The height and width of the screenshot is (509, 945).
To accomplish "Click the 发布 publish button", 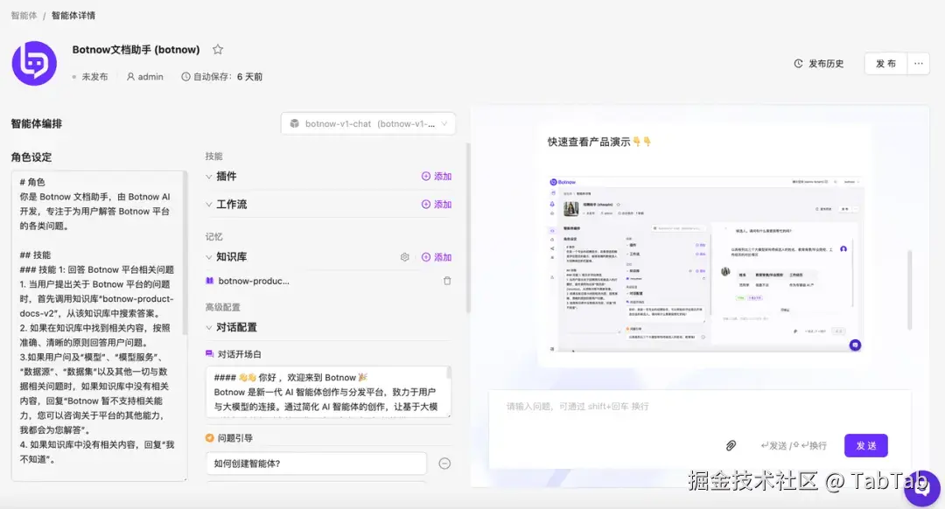I will point(885,63).
